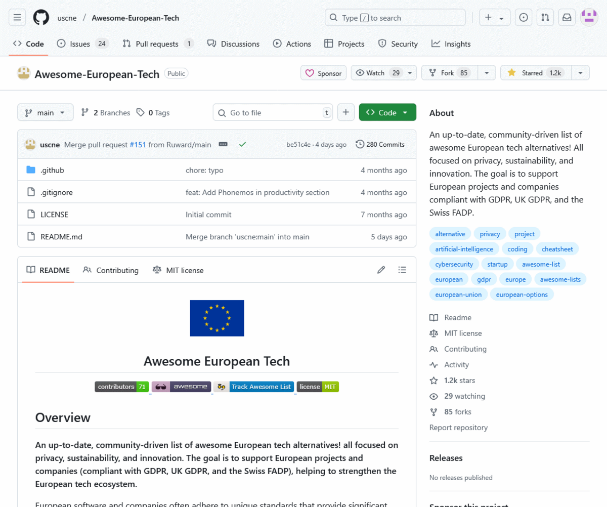
Task: Click the repository owner avatar next to title
Action: 24,73
